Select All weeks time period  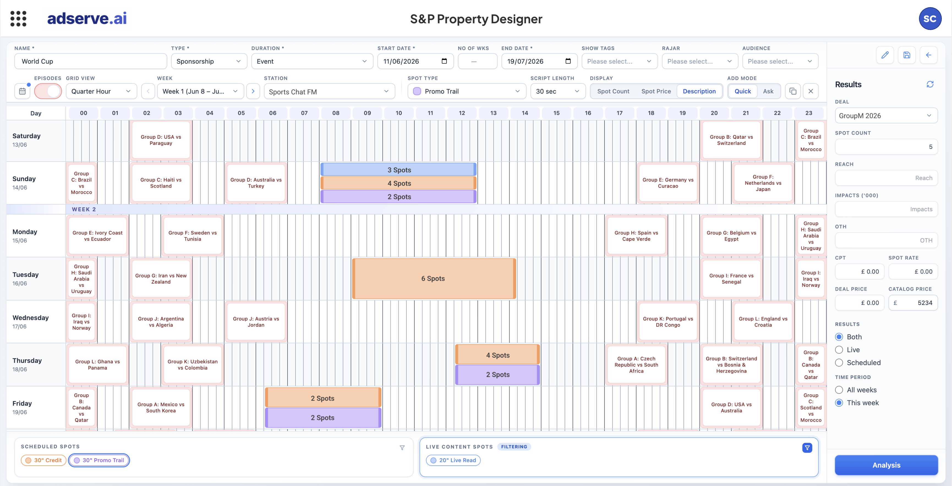pos(839,390)
